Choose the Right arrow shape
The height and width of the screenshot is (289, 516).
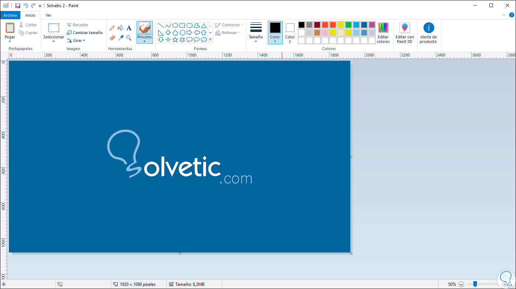(x=189, y=33)
